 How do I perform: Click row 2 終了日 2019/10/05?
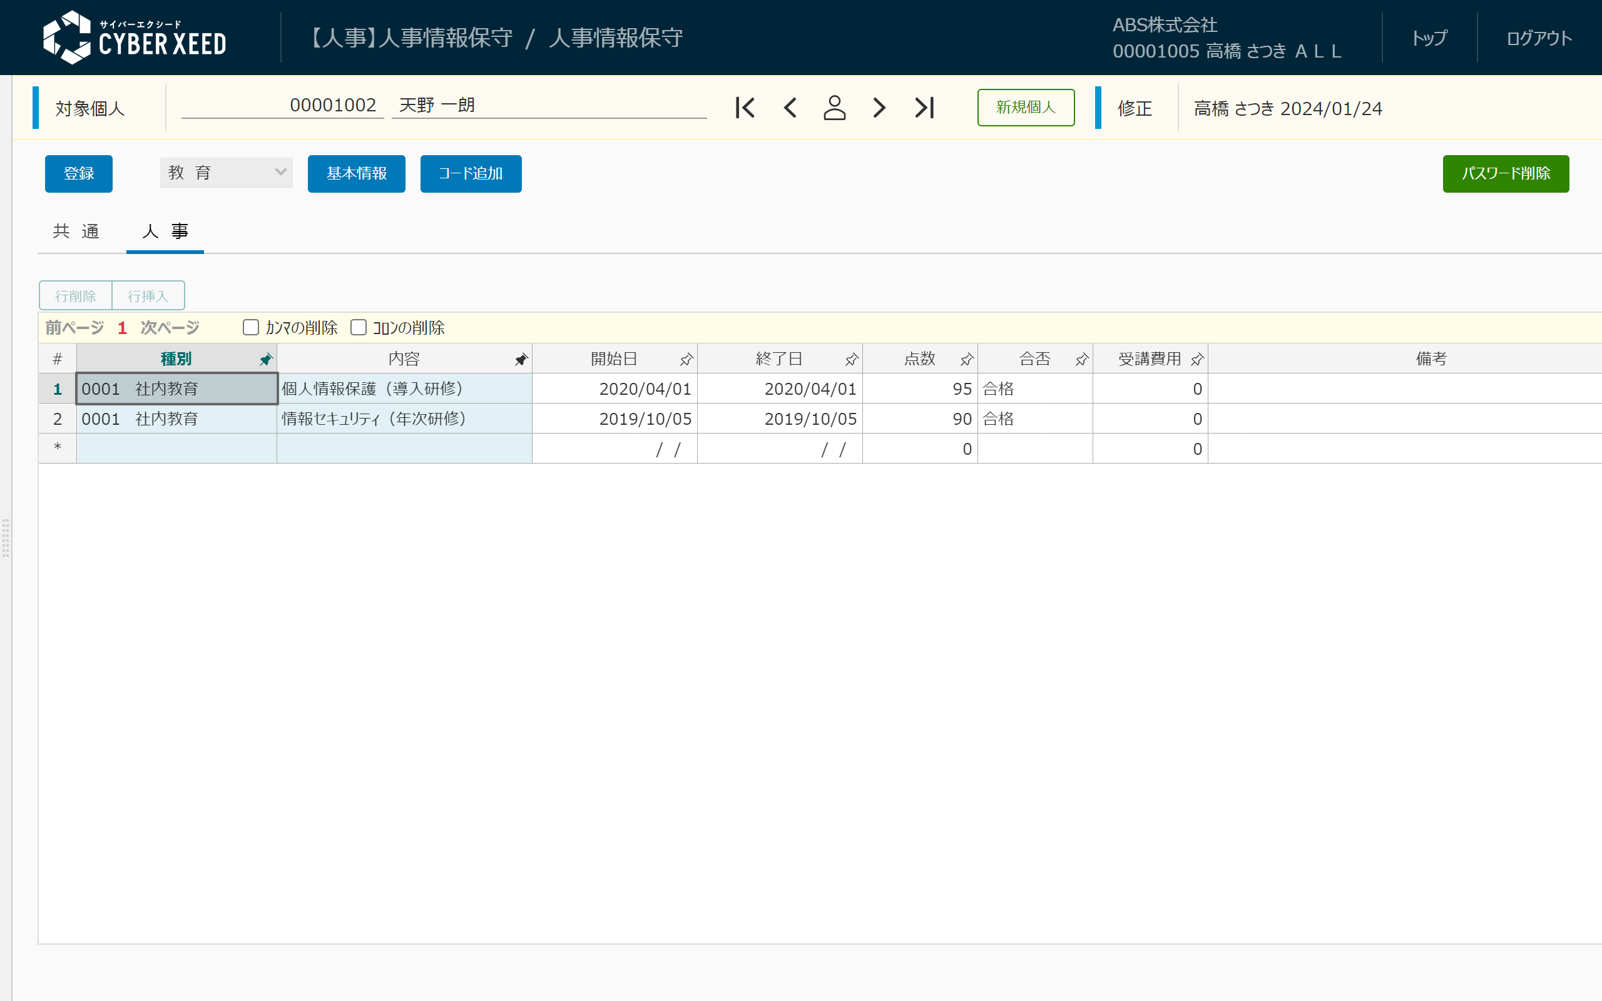coord(780,419)
